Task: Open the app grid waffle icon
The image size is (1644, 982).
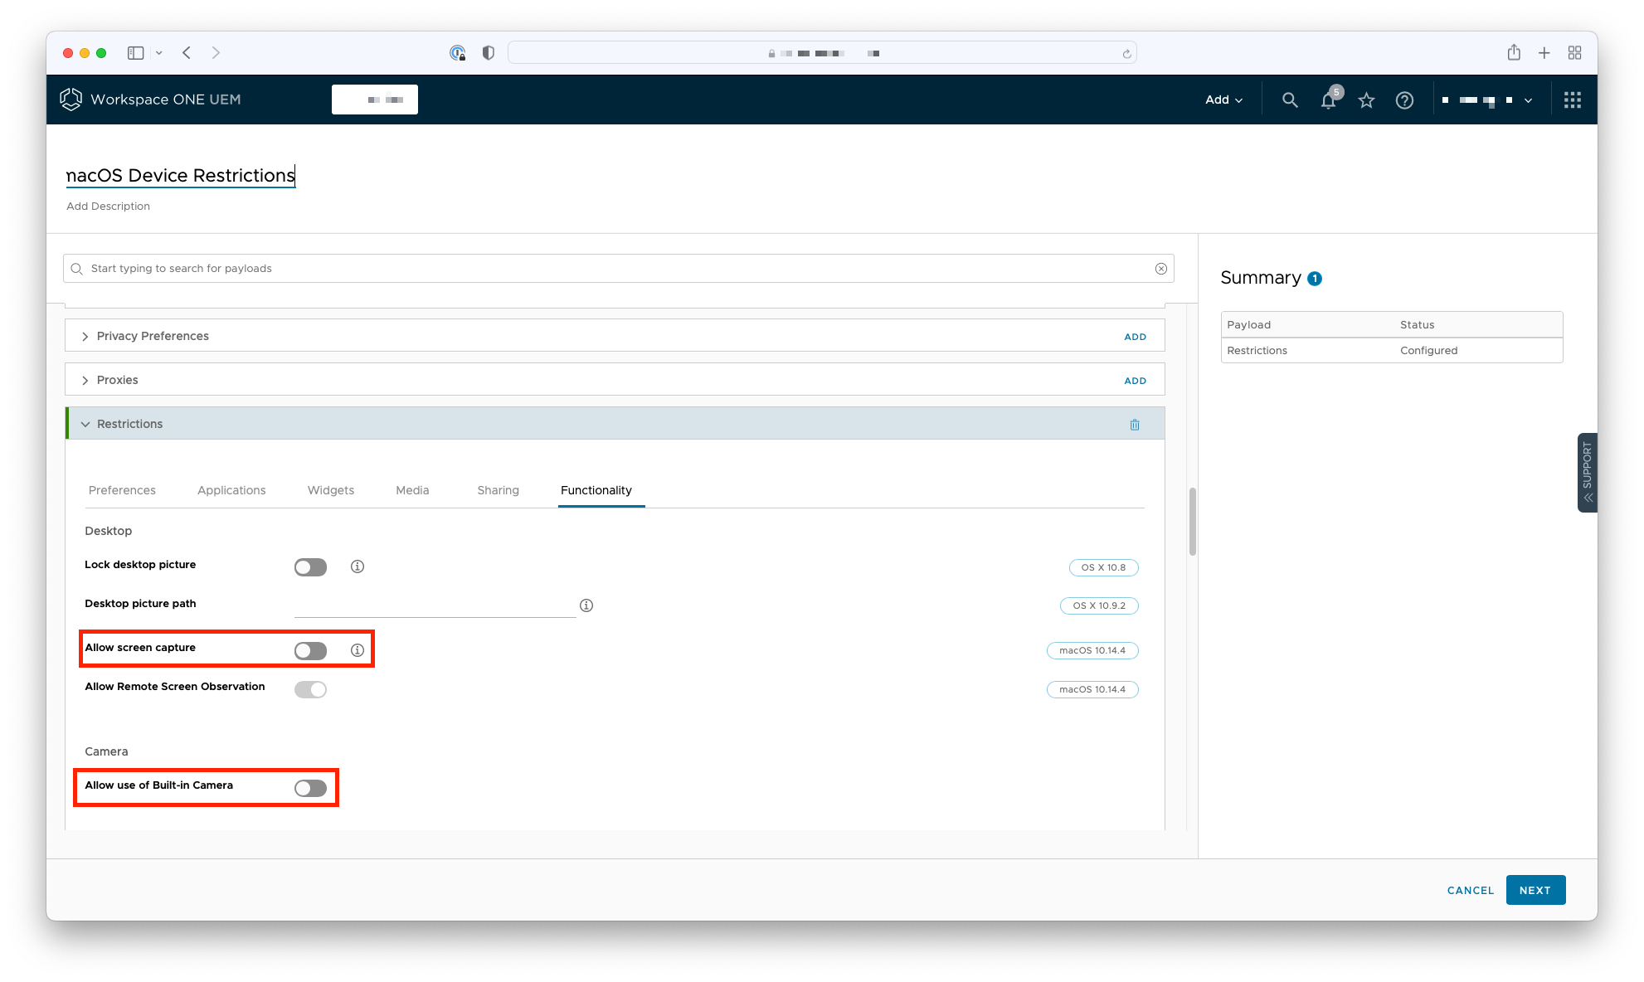Action: pyautogui.click(x=1572, y=100)
